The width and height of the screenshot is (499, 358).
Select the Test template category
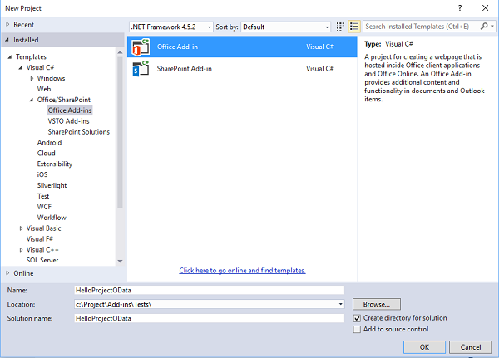tap(43, 196)
